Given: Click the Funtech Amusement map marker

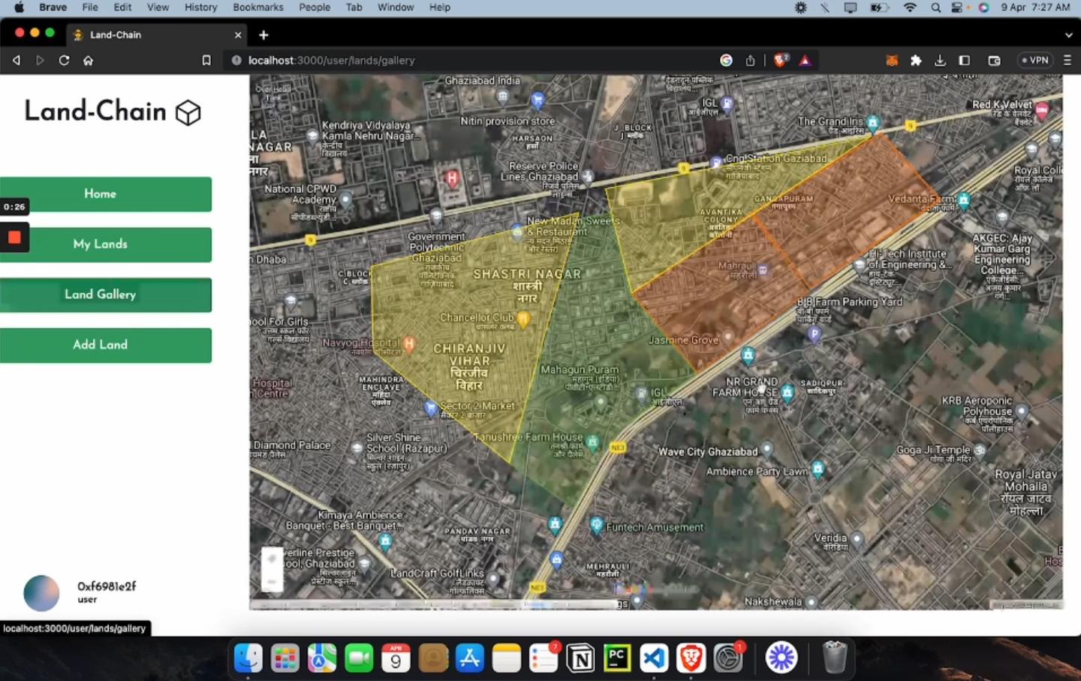Looking at the screenshot, I should point(597,525).
